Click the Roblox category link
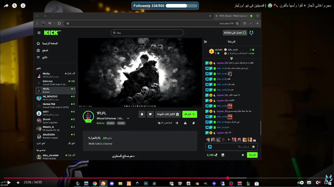Image resolution: width=334 pixels, height=187 pixels. (100, 123)
